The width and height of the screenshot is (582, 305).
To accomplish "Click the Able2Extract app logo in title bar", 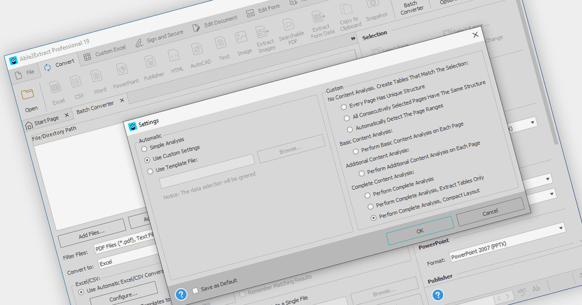I will (14, 61).
